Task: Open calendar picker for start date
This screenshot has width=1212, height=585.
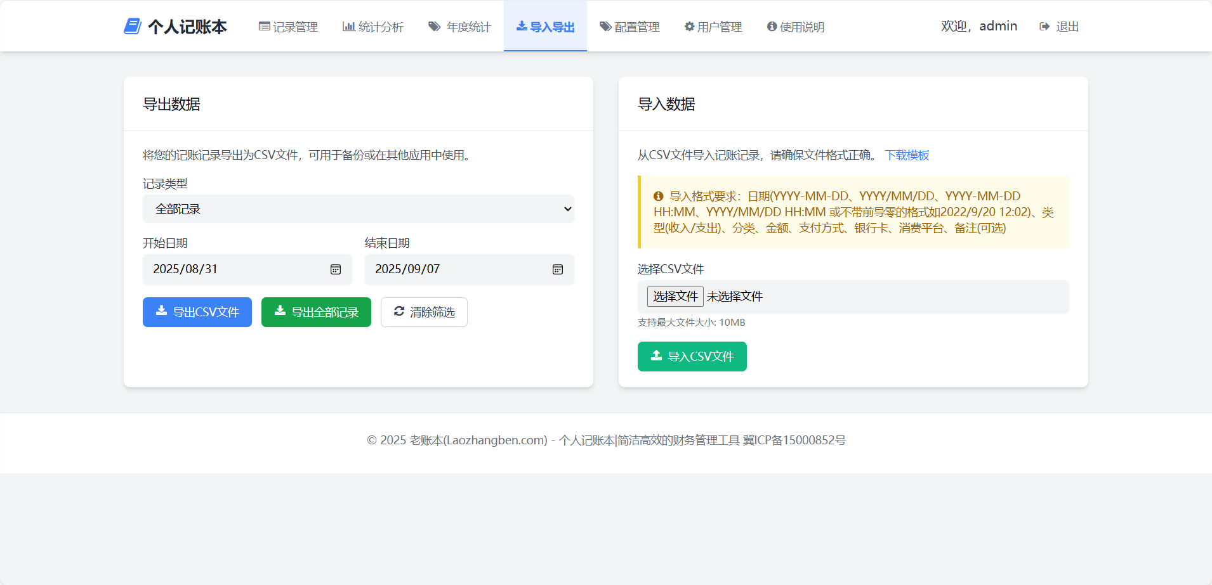Action: point(336,269)
